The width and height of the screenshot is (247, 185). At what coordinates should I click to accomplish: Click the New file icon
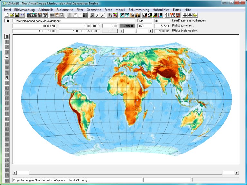(7, 15)
